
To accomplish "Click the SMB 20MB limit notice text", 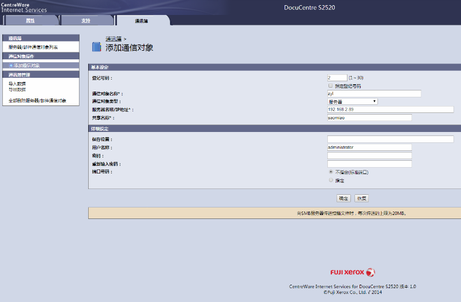I will coord(352,213).
